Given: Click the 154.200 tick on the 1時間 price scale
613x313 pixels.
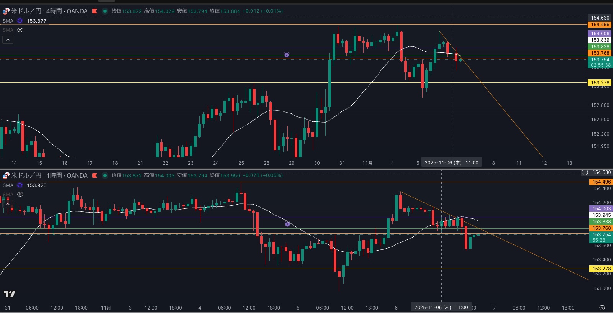Looking at the screenshot, I should click(602, 203).
